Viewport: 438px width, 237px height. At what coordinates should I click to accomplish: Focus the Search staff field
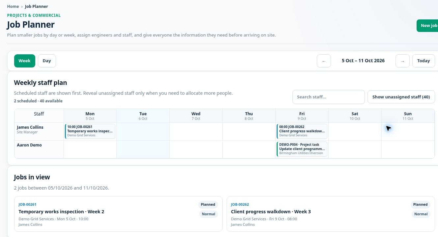pos(329,97)
